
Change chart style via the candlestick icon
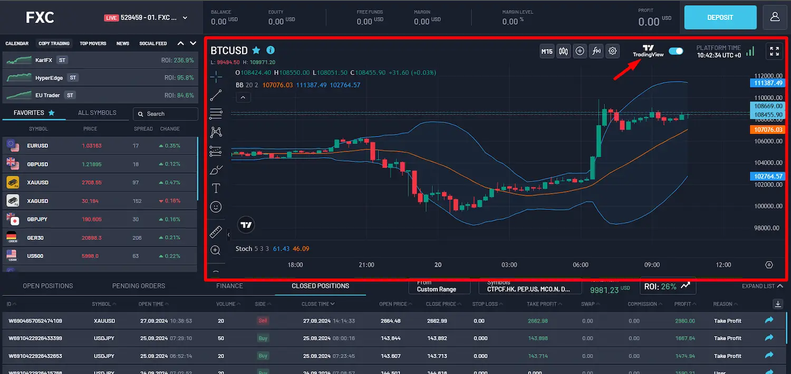pyautogui.click(x=563, y=51)
